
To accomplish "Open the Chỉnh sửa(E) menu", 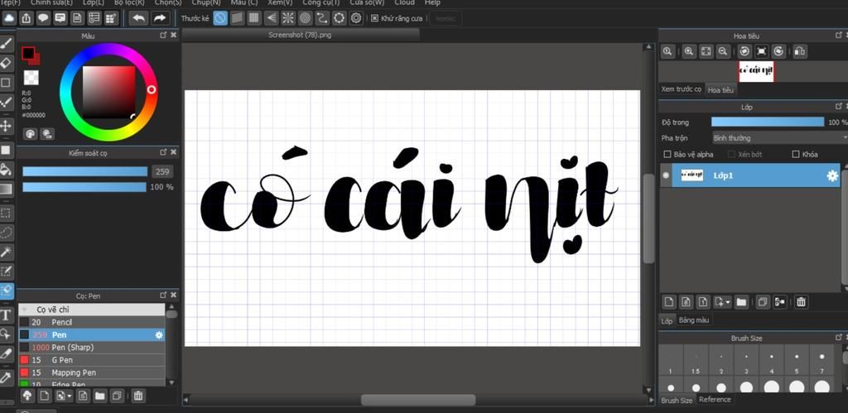I will (51, 2).
